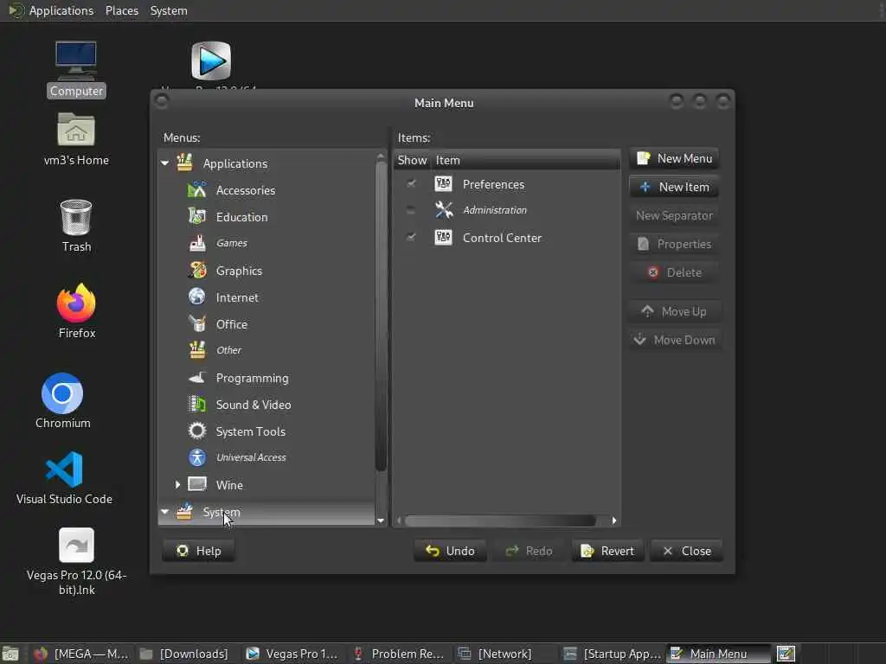
Task: Click the Education category icon
Action: (x=197, y=216)
